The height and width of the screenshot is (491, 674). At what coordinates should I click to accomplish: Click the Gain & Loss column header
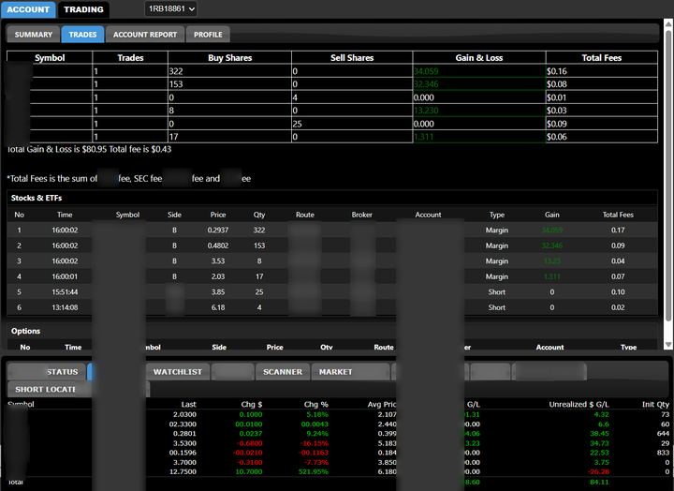479,58
